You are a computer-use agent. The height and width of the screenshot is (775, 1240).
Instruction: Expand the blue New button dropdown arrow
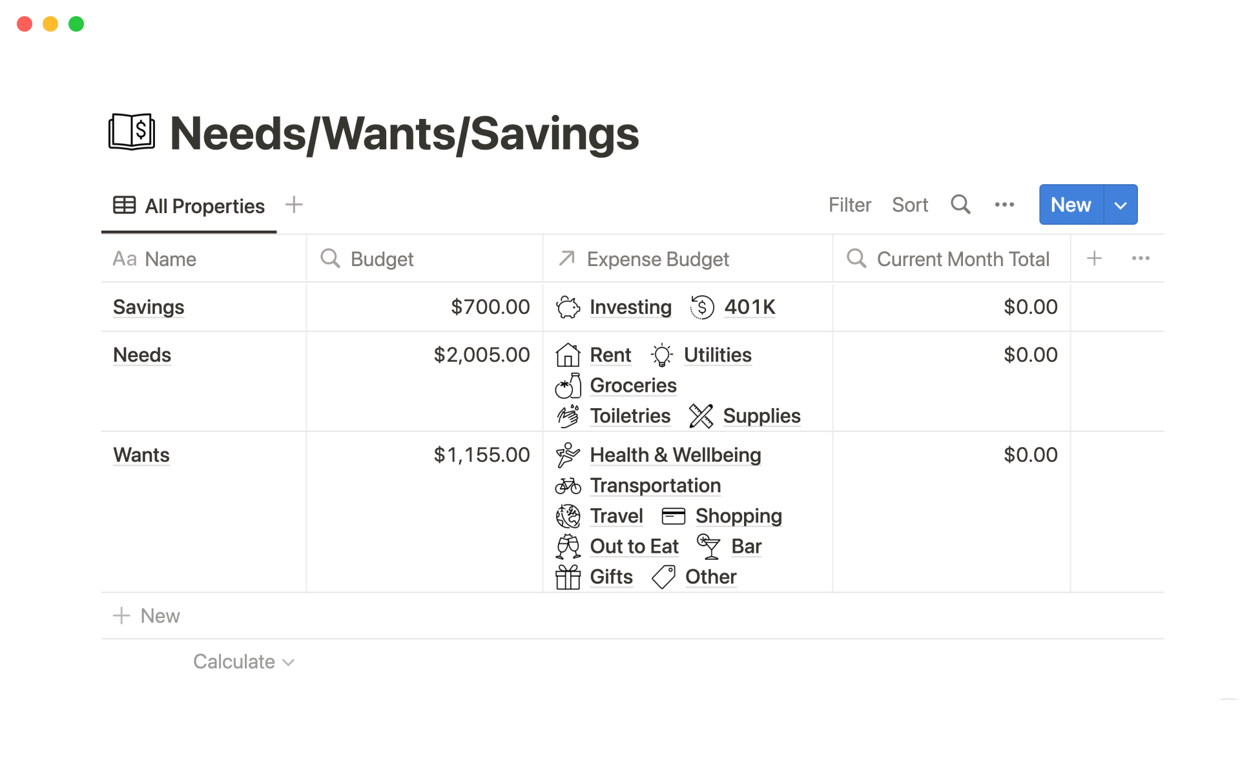point(1121,205)
